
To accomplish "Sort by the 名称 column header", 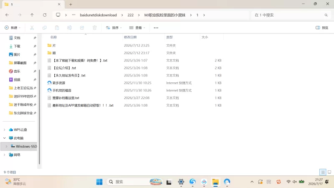I will [53, 37].
